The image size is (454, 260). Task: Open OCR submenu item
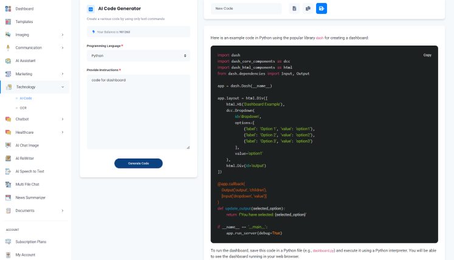coord(23,108)
